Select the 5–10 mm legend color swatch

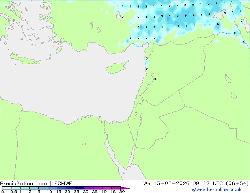(x=43, y=188)
